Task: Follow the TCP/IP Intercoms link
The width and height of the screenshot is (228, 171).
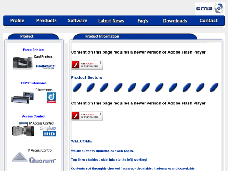Action: (34, 83)
